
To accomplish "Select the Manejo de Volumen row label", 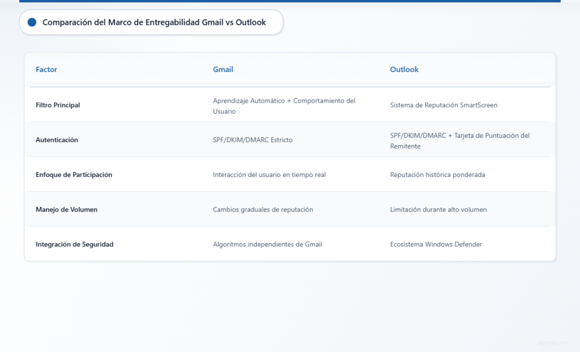I will (x=66, y=209).
